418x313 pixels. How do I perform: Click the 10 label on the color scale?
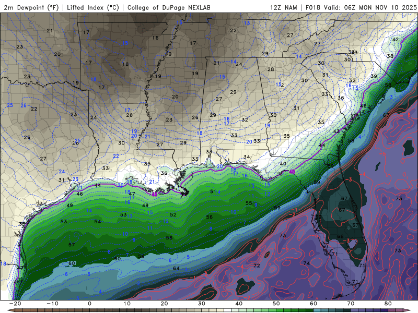pos(127,304)
